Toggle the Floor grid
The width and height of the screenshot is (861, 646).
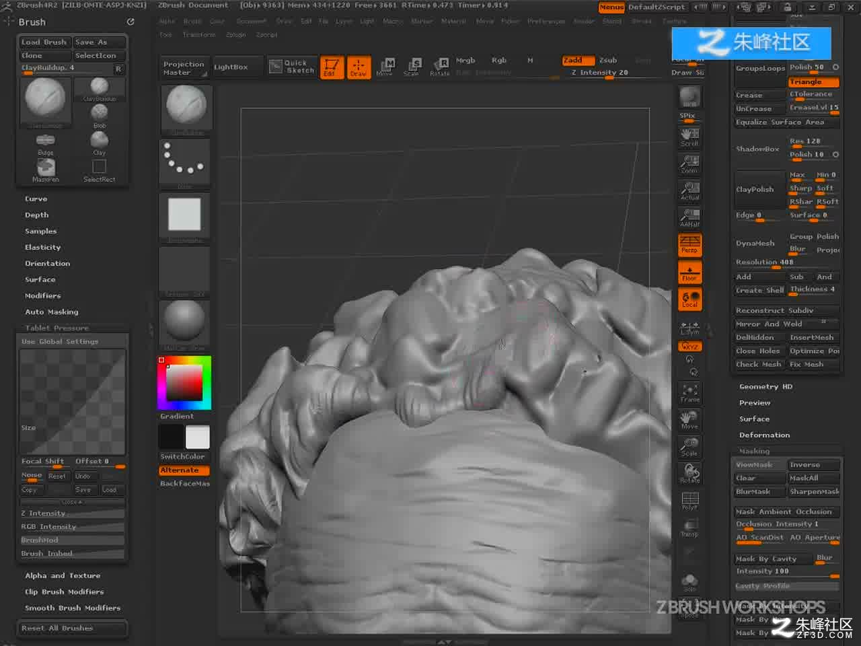(x=689, y=273)
